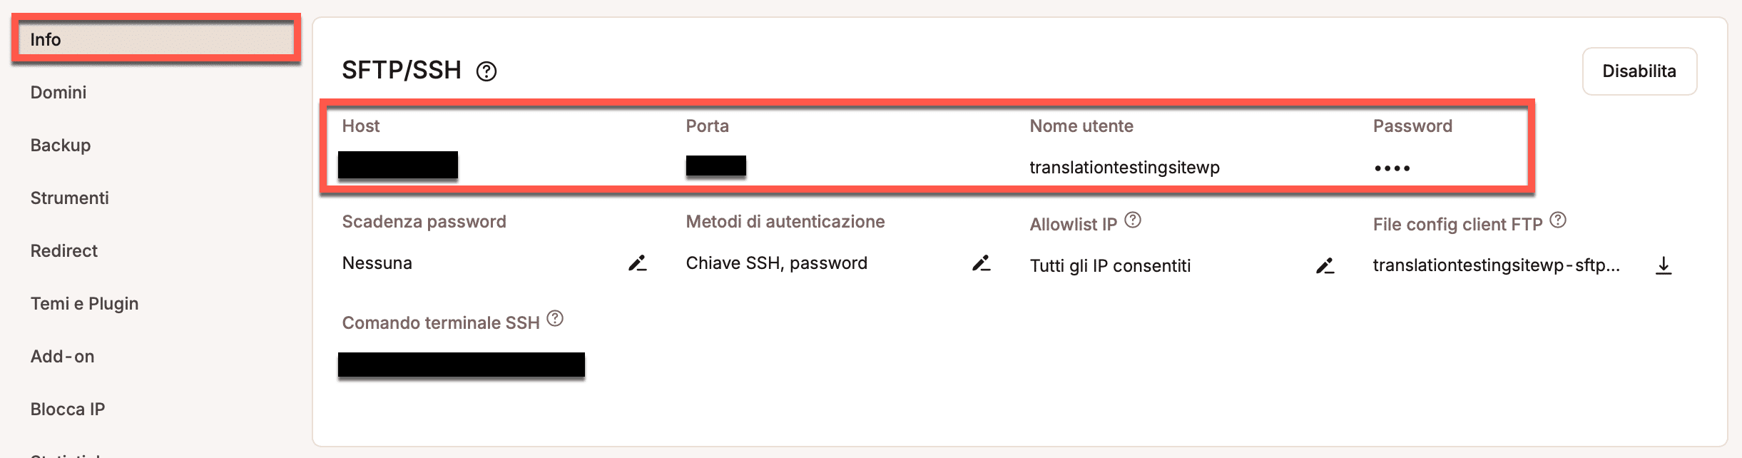Open Temi e Plugin settings
The height and width of the screenshot is (458, 1742).
click(85, 303)
